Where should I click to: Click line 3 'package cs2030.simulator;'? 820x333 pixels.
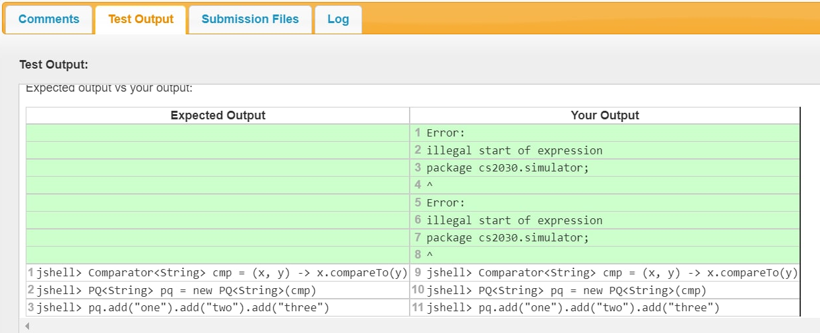click(x=507, y=167)
